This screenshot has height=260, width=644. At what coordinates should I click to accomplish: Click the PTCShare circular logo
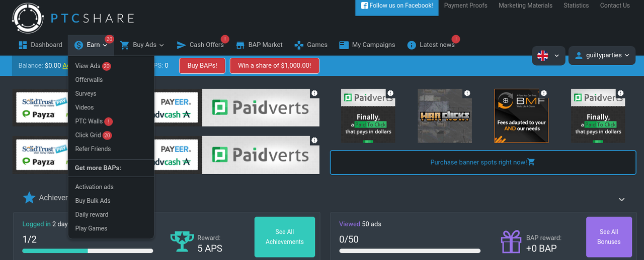[28, 18]
